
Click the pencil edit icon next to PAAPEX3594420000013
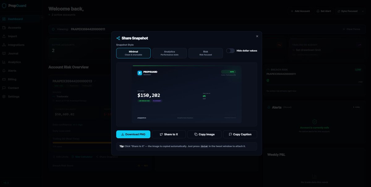pos(95,81)
